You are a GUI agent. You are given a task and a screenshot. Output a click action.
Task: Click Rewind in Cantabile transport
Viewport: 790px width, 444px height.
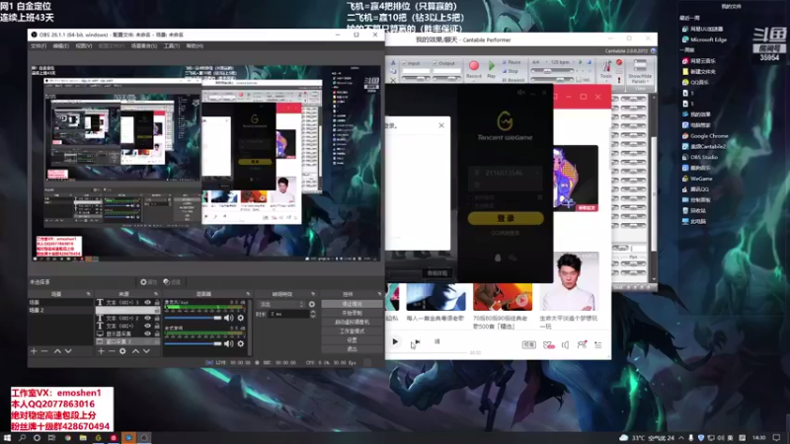(x=513, y=80)
